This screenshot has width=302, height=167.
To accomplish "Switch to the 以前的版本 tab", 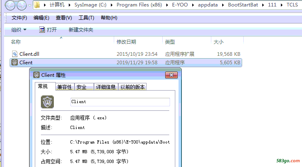I will coord(132,87).
